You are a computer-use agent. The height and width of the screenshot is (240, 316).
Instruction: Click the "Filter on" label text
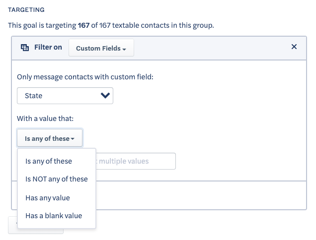[x=48, y=47]
